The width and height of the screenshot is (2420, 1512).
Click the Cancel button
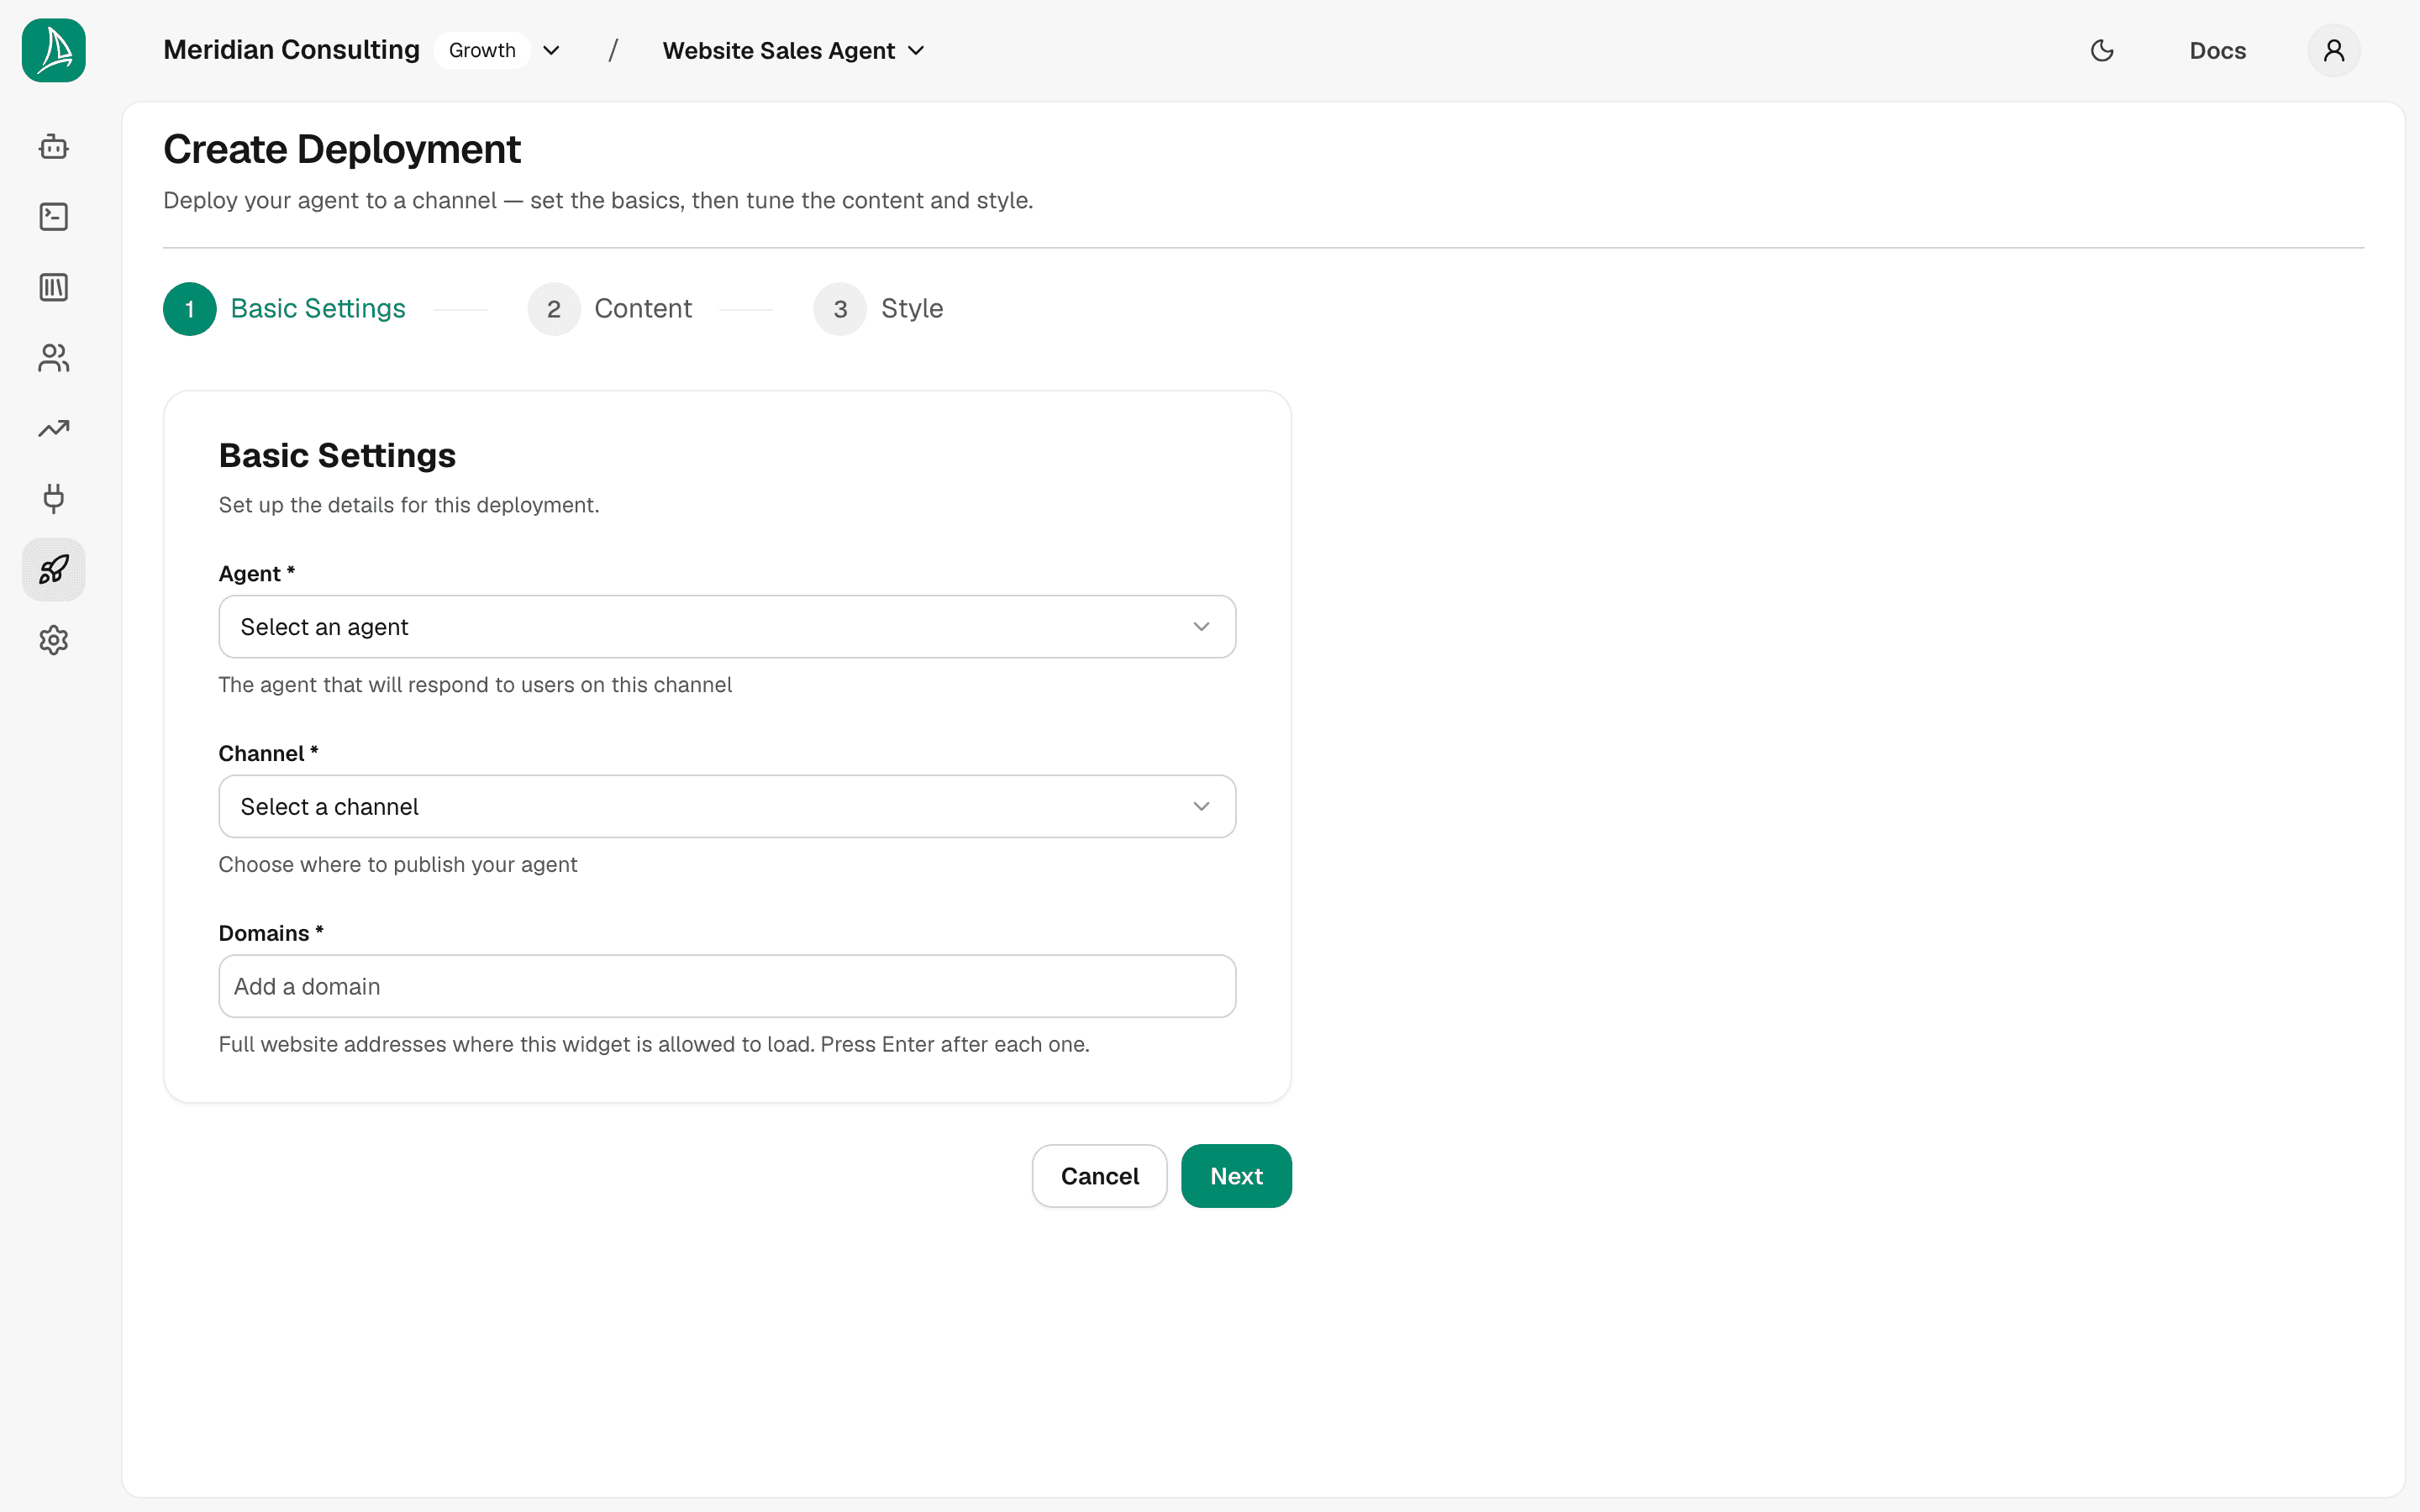[1099, 1176]
